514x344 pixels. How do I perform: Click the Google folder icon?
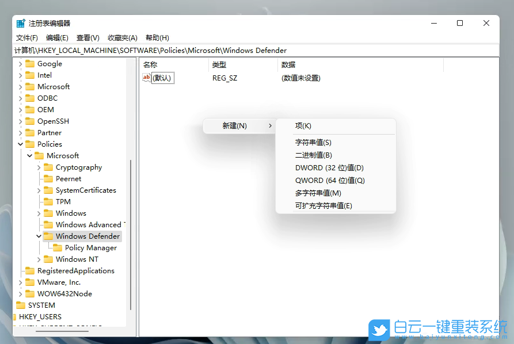pos(31,63)
